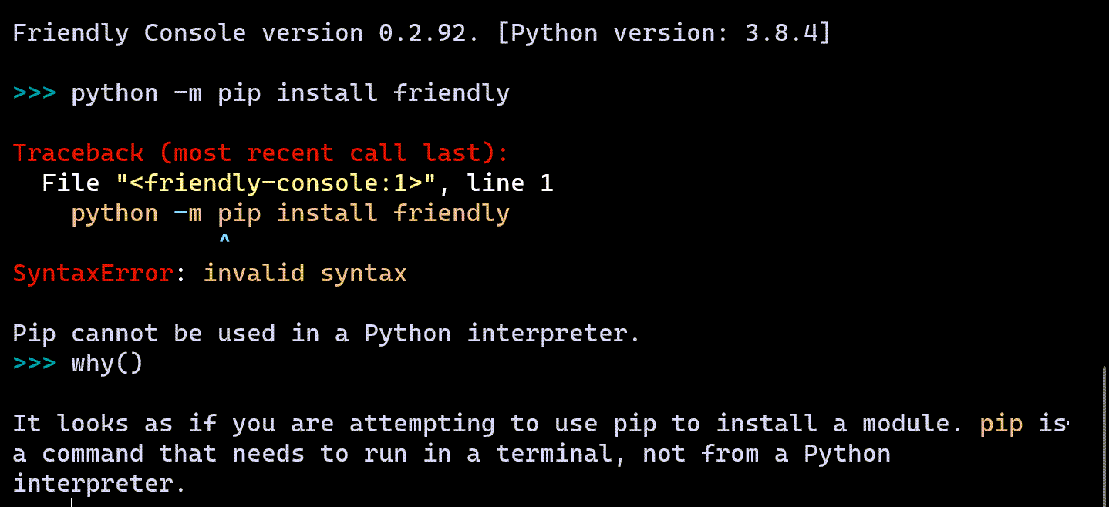The width and height of the screenshot is (1109, 507).
Task: Click the >>> prompt before why()
Action: click(x=34, y=364)
